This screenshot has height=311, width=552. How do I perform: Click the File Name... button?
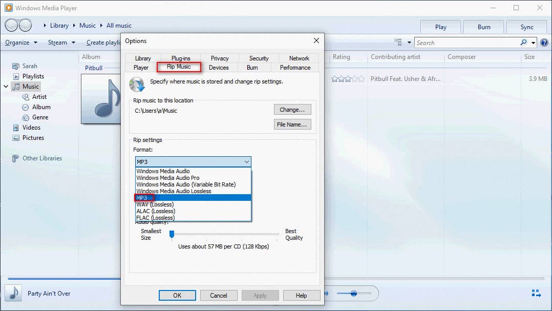coord(292,125)
